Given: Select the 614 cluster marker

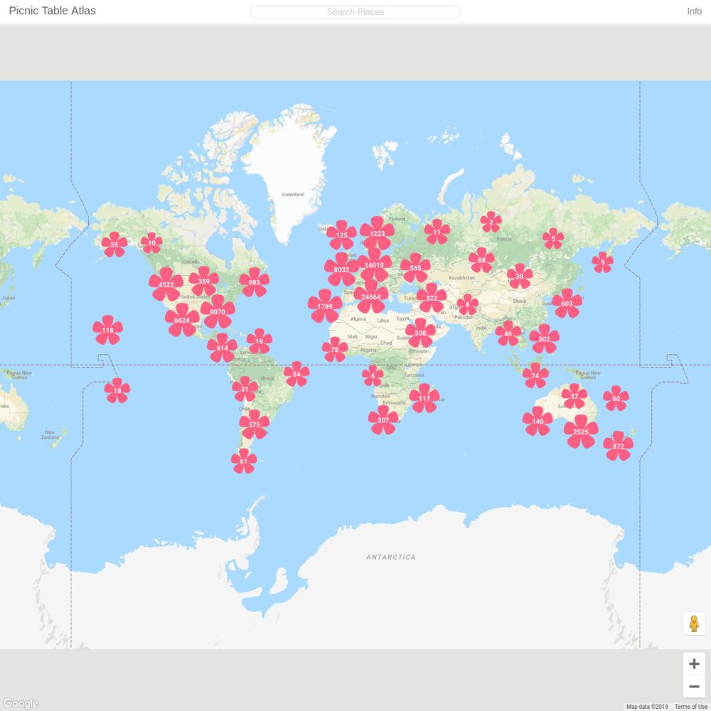Looking at the screenshot, I should [222, 348].
